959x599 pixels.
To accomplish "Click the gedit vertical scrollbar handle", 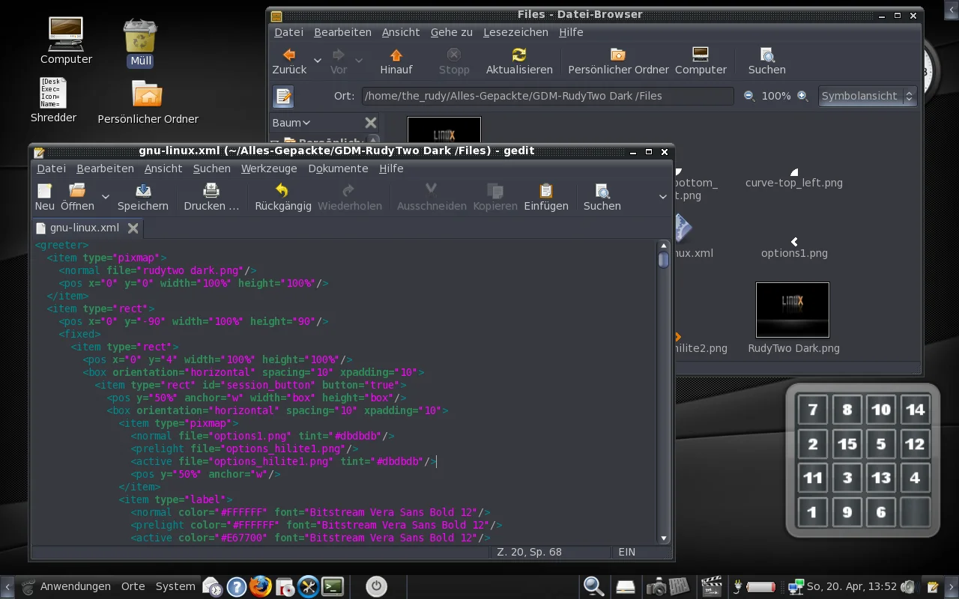I will (x=664, y=260).
